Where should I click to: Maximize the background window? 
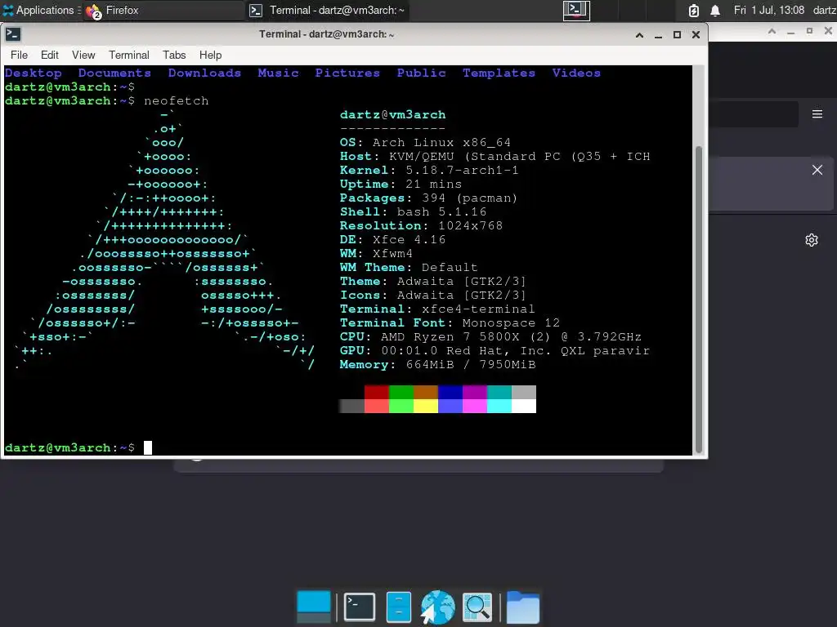(809, 32)
